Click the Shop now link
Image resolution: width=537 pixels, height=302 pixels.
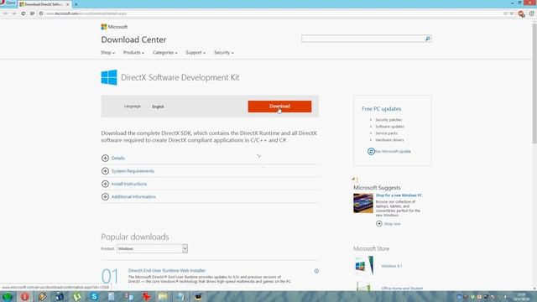(392, 224)
